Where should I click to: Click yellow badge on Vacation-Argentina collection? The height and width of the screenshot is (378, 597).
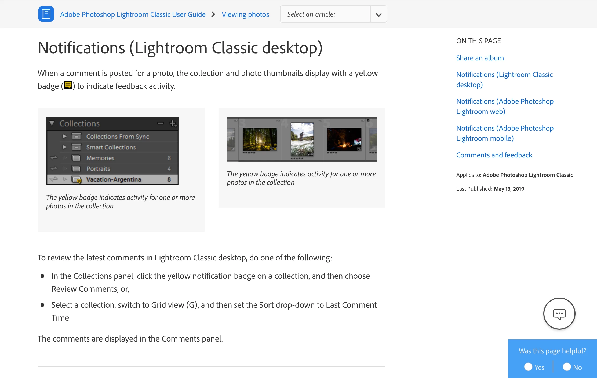coord(79,181)
